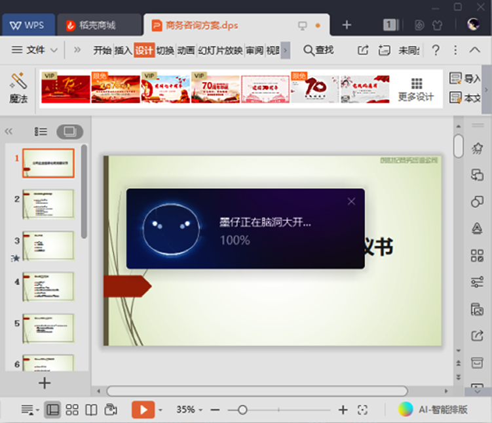Click the stacked images icon in the sidebar
492x423 pixels.
tap(477, 309)
